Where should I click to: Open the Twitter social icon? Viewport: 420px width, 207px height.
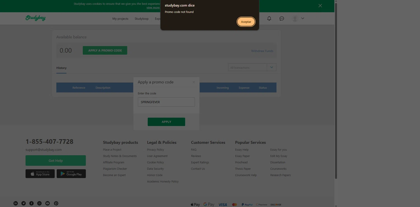click(x=24, y=203)
